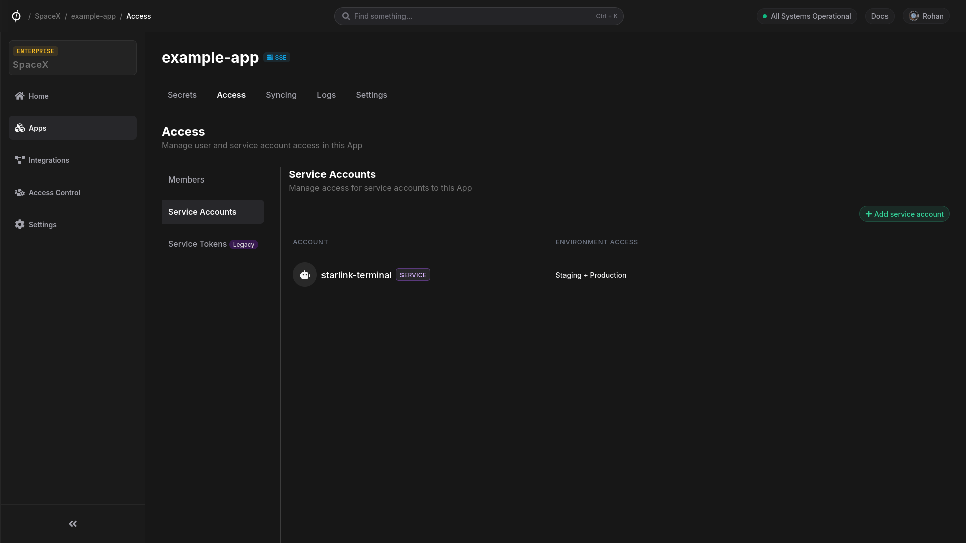
Task: Collapse the sidebar with the double-chevron
Action: pyautogui.click(x=72, y=524)
